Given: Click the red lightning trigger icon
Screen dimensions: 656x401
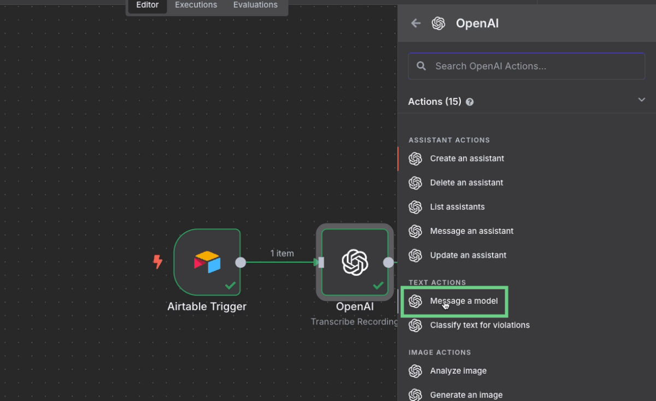Looking at the screenshot, I should click(x=157, y=262).
